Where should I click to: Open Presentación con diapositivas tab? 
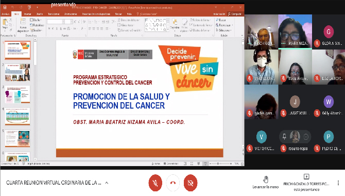[96, 14]
